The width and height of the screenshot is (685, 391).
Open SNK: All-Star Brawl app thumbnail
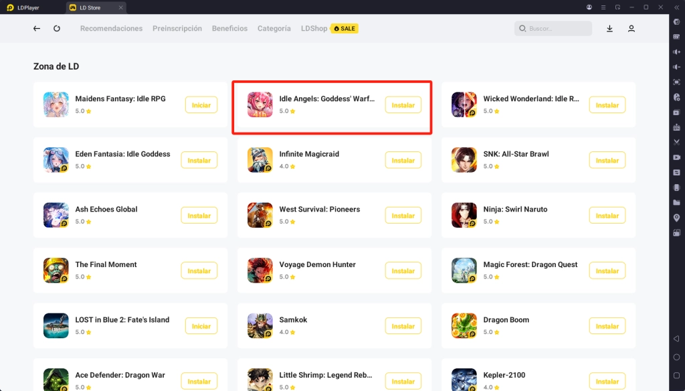coord(464,159)
